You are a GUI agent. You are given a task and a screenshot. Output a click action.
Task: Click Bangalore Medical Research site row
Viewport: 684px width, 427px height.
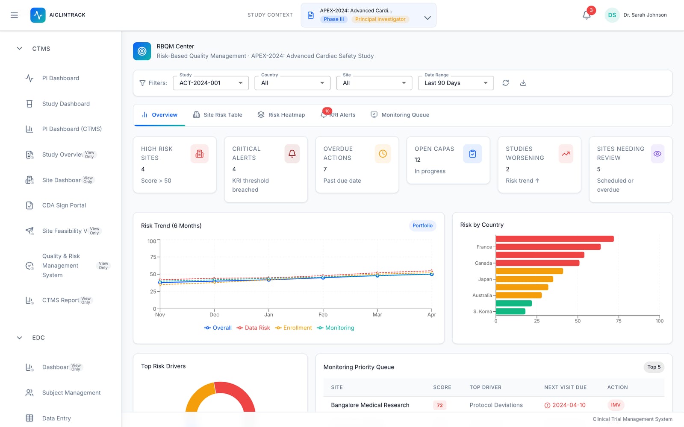pyautogui.click(x=494, y=405)
